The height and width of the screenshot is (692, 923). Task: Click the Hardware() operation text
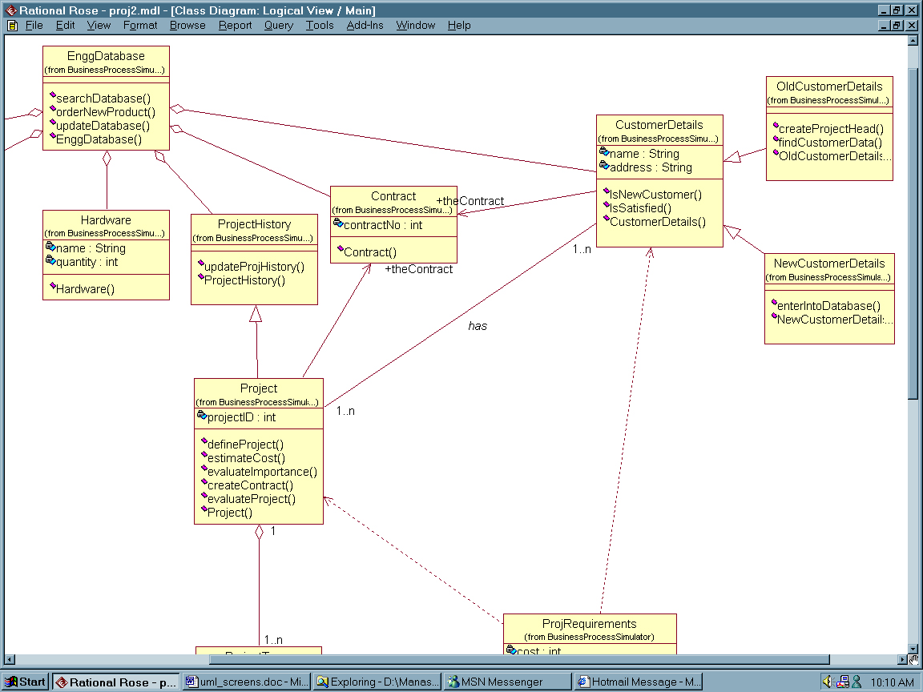[x=86, y=289]
